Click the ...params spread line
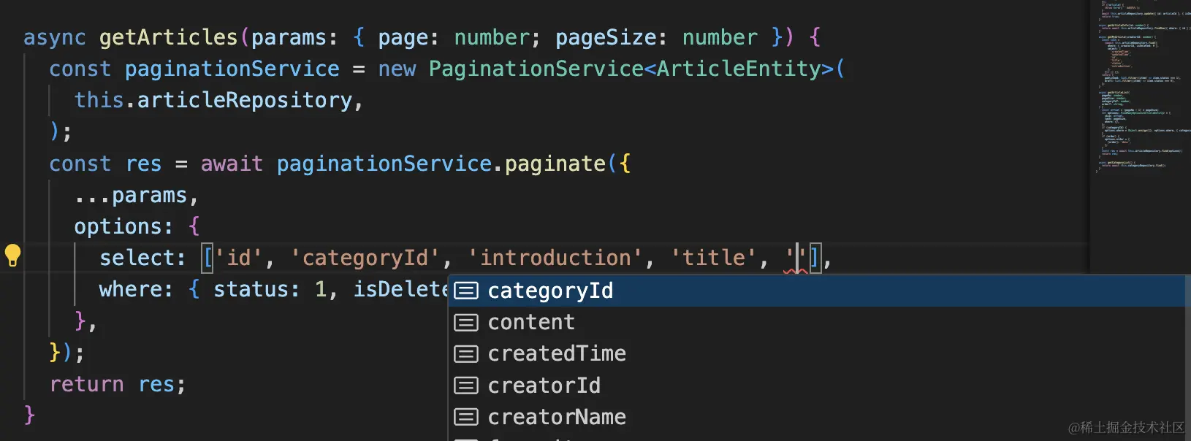The width and height of the screenshot is (1191, 441). tap(136, 196)
